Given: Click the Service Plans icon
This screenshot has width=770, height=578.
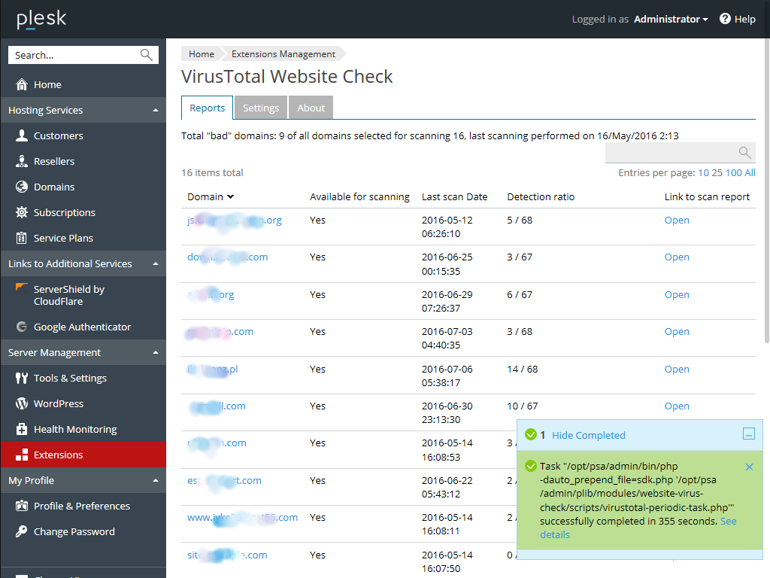Looking at the screenshot, I should [x=22, y=238].
